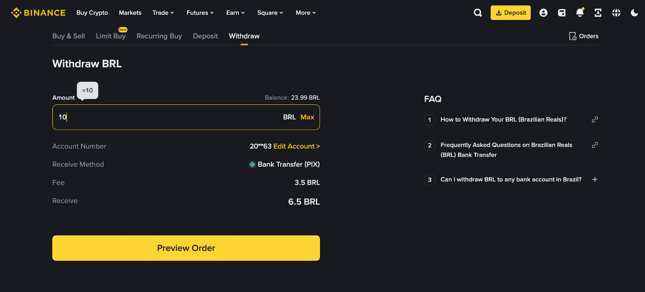Open the wallet icon in header

pos(562,13)
